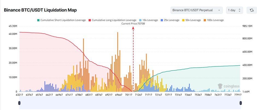Click the refresh icon button
The width and height of the screenshot is (257, 110).
coord(252,10)
